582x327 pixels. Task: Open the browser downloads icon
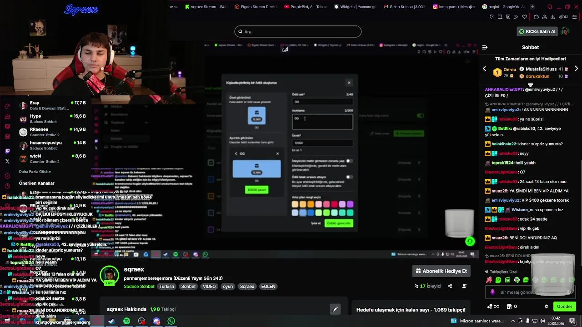click(x=552, y=17)
